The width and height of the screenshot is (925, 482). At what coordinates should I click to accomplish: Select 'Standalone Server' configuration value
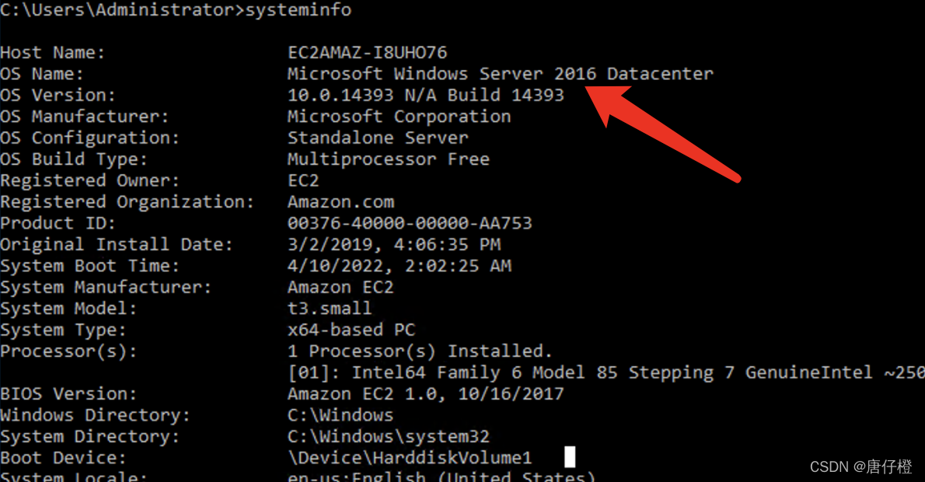point(378,138)
